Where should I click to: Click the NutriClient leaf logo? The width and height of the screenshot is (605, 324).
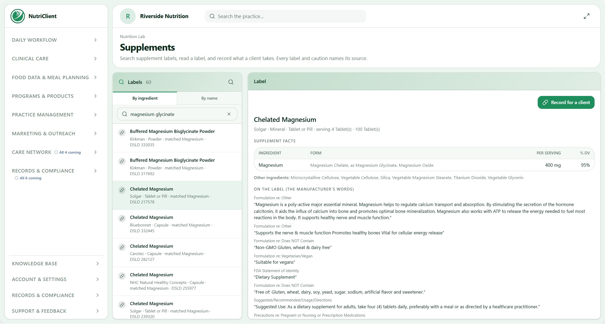point(18,16)
